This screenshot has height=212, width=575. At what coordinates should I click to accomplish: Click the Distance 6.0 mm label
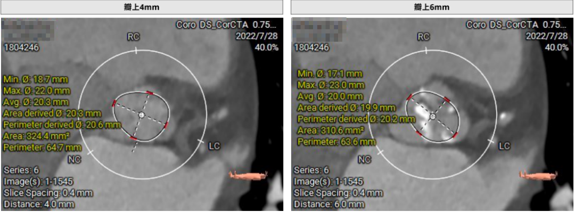[330, 204]
